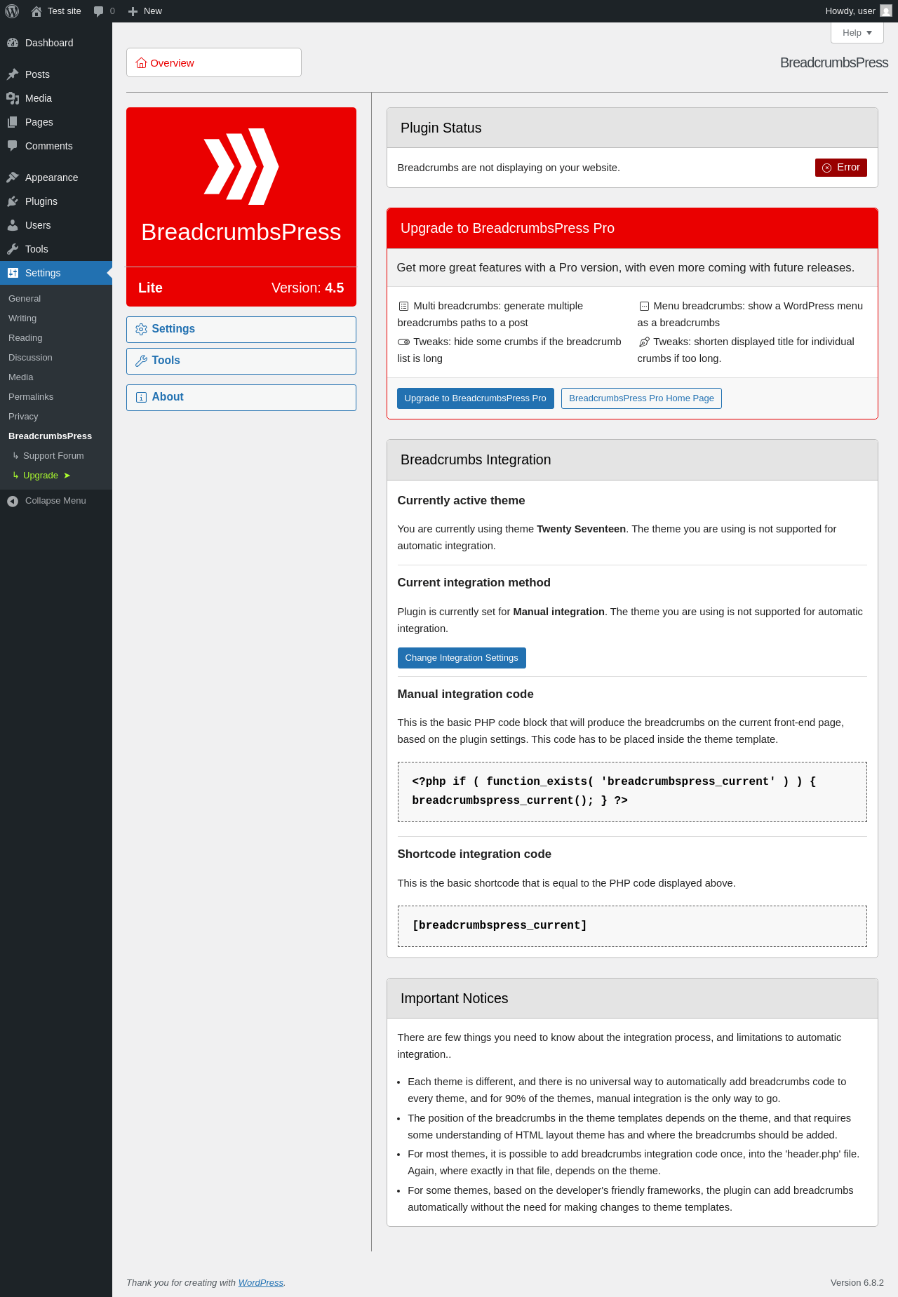Click the Version 6.8.2 footer text

857,1283
